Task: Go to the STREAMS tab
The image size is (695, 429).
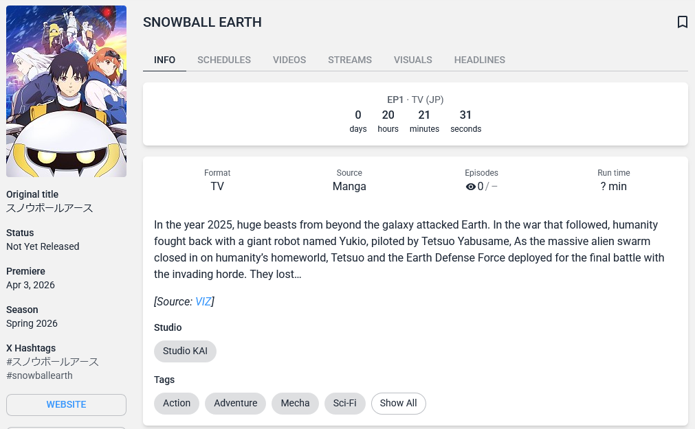Action: click(x=350, y=60)
